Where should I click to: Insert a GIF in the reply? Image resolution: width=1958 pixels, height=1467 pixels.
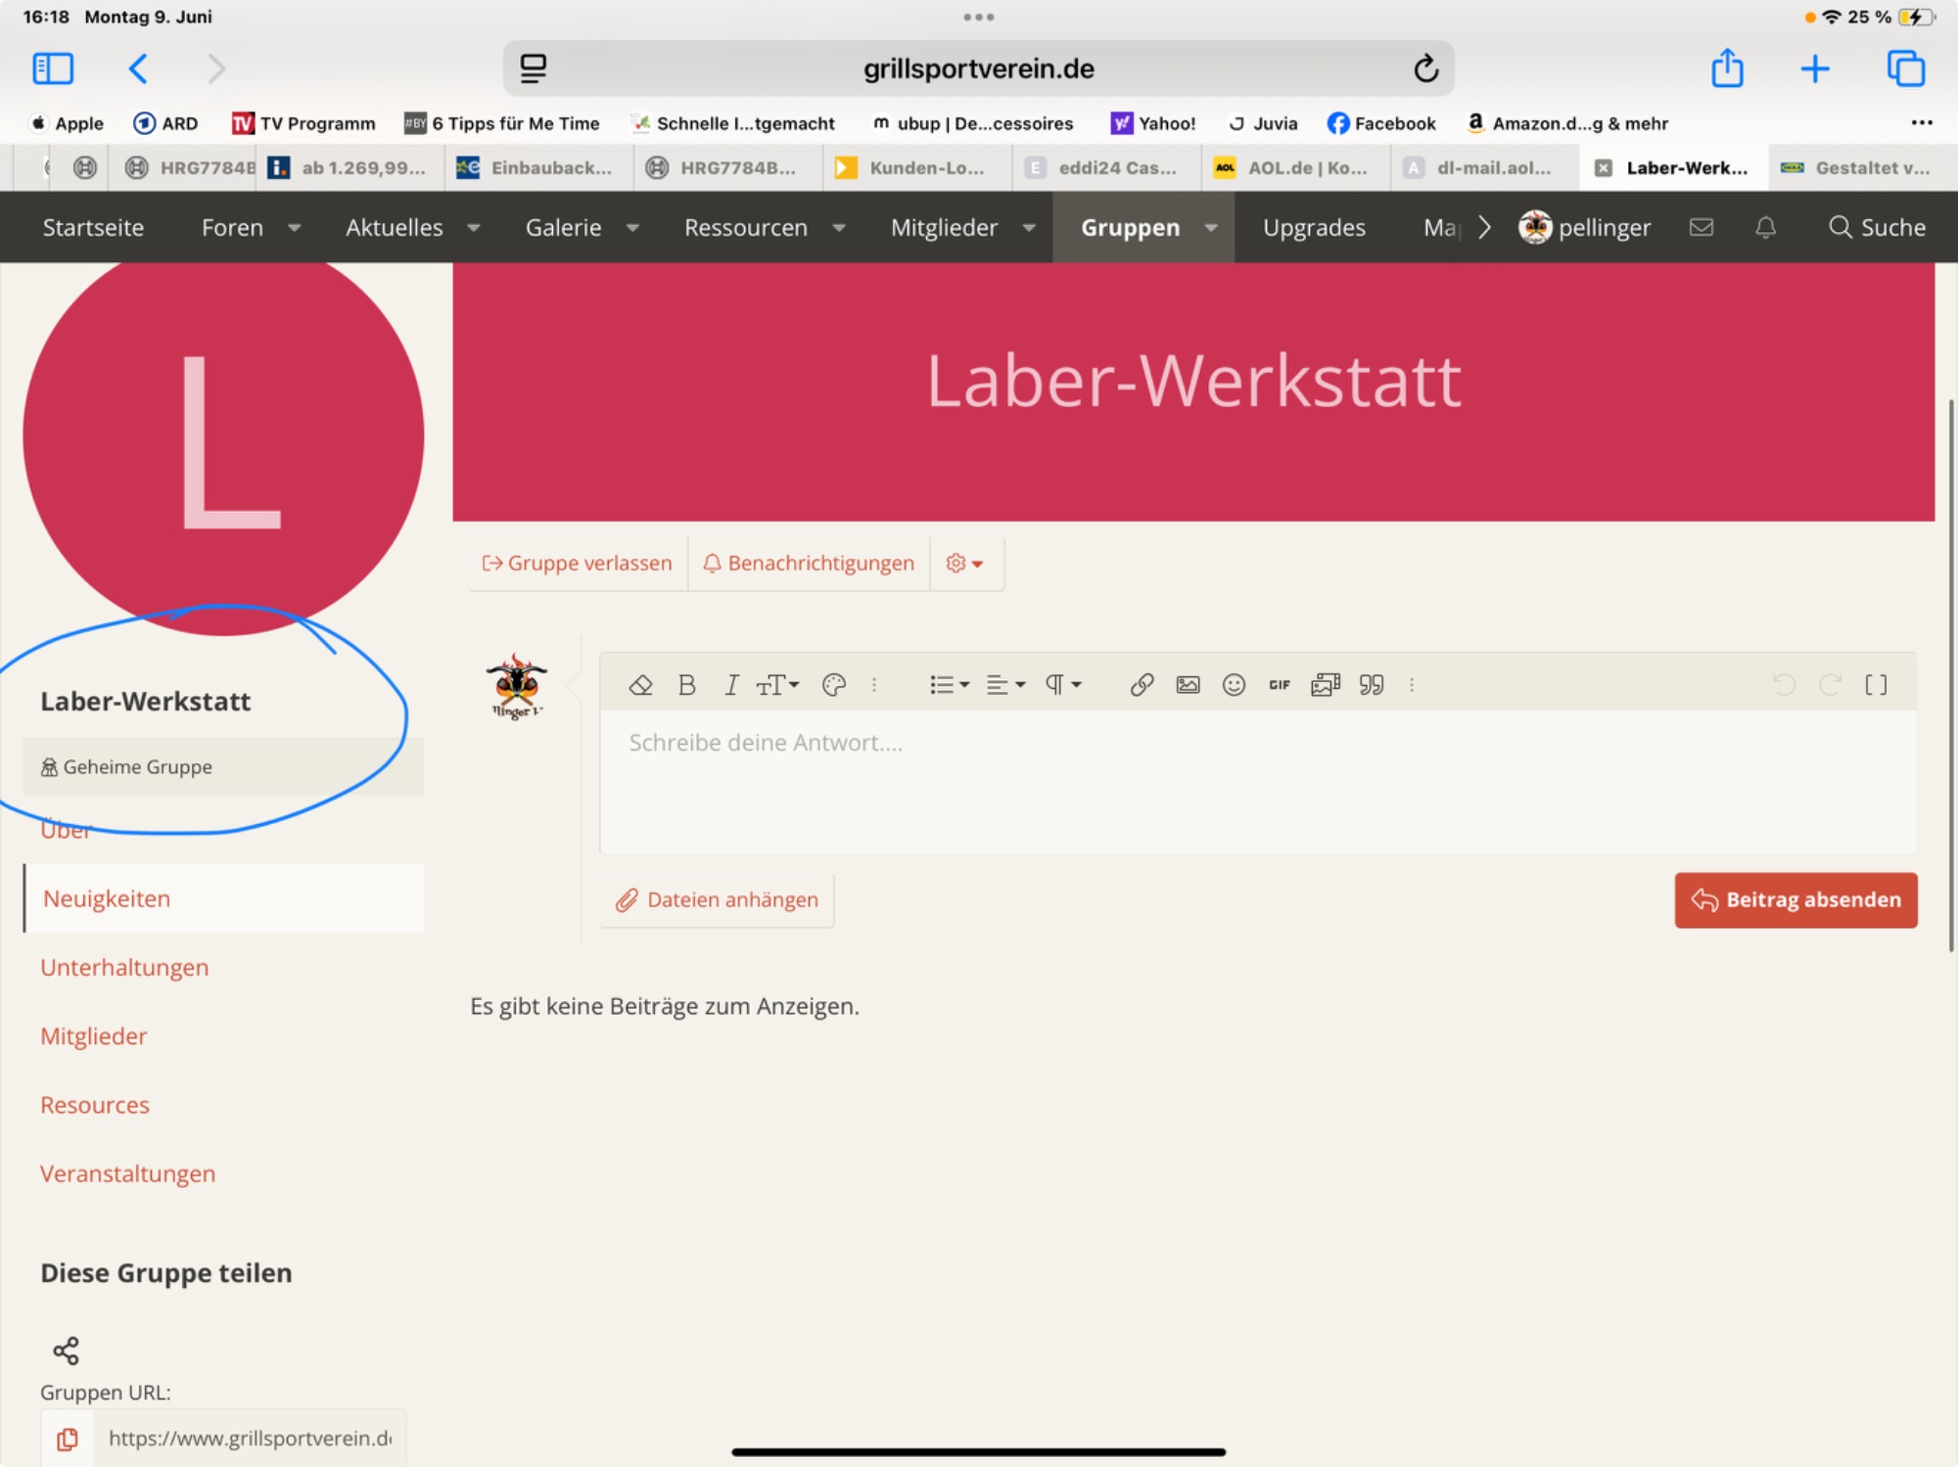(1280, 685)
